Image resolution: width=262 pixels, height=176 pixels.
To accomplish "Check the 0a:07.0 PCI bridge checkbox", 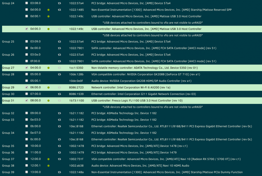I will (26, 133).
